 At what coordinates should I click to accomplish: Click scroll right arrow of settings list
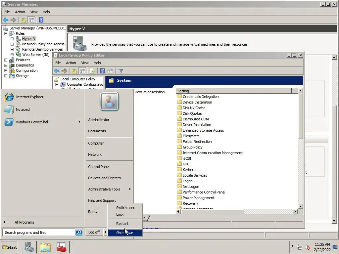(x=295, y=212)
